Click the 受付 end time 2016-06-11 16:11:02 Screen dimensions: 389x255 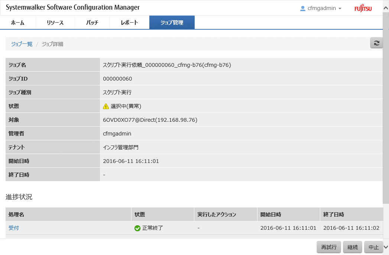[x=351, y=228]
